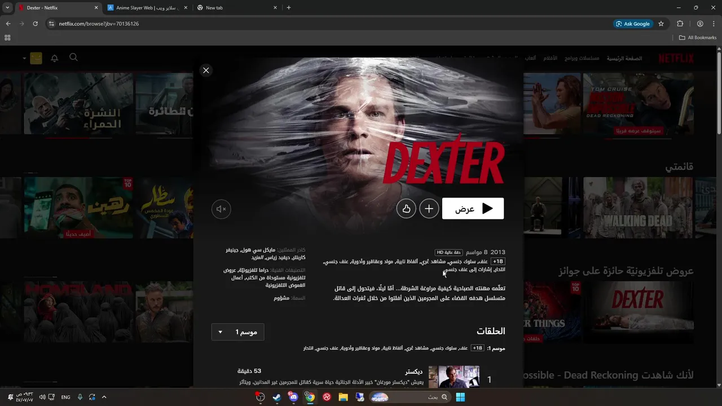This screenshot has height=406, width=722.
Task: Open the Chrome profile icon
Action: [700, 24]
